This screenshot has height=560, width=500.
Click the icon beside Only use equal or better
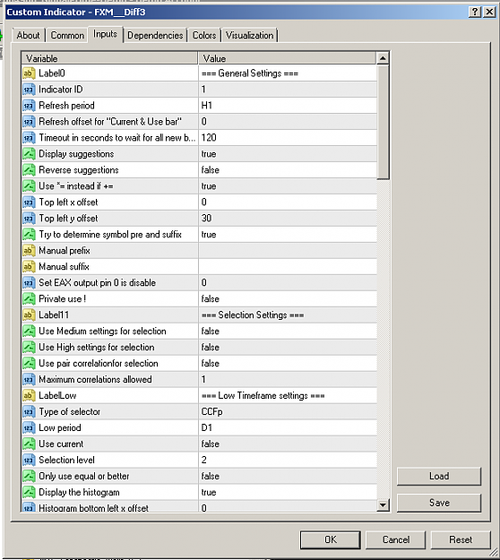point(29,476)
